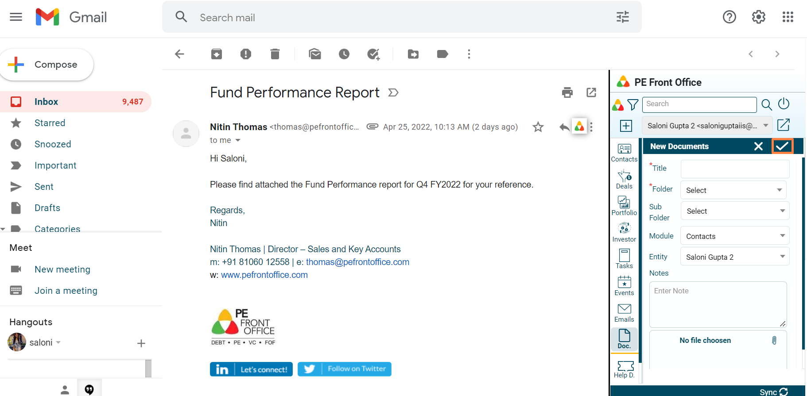Toggle the importance marker beside subject
The image size is (807, 396).
(x=393, y=92)
